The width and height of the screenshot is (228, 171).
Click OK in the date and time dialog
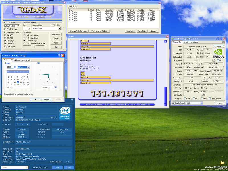[x=35, y=99]
